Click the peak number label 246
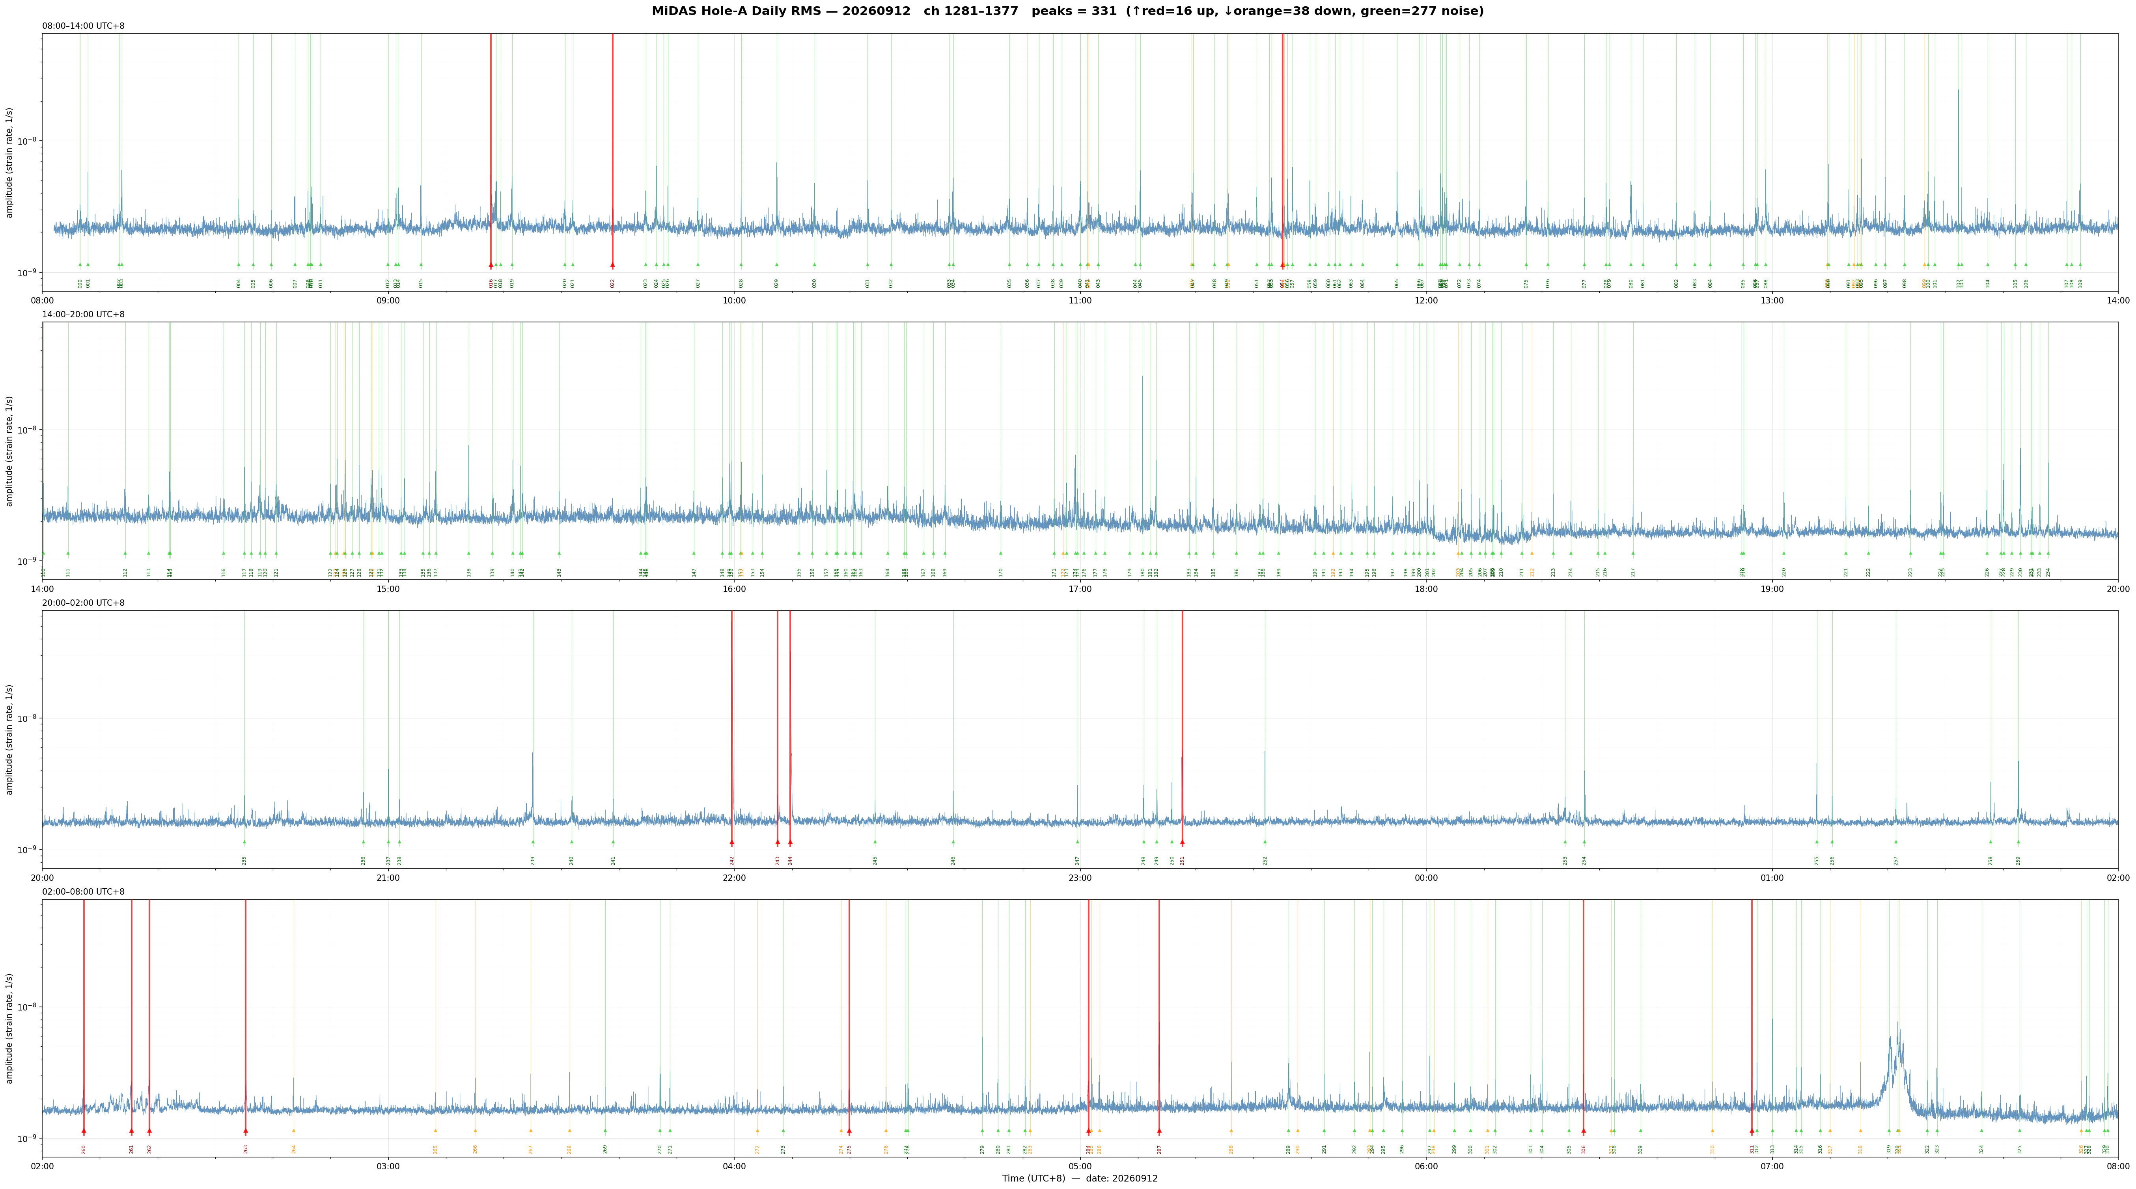Image resolution: width=2136 pixels, height=1189 pixels. coord(953,860)
